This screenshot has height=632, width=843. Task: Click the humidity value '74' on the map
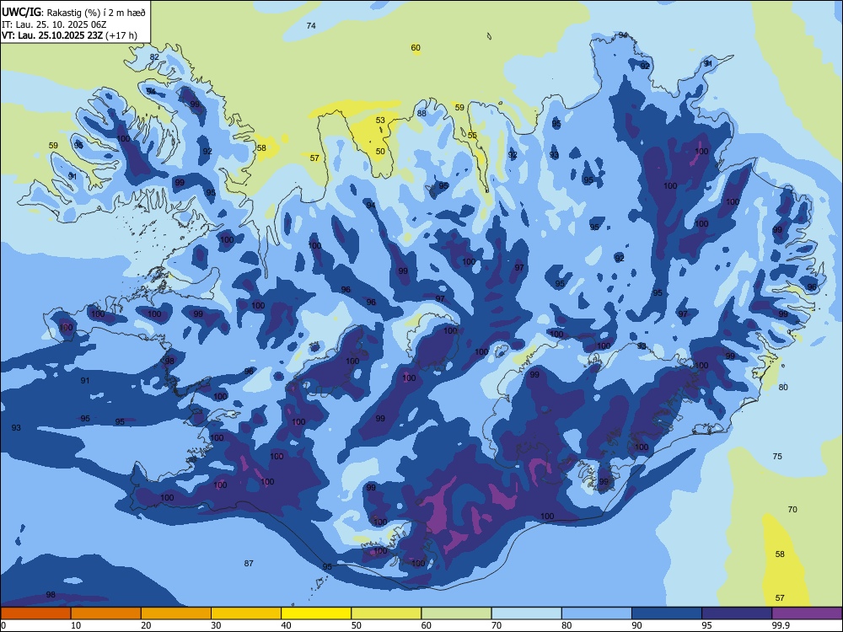(x=311, y=25)
